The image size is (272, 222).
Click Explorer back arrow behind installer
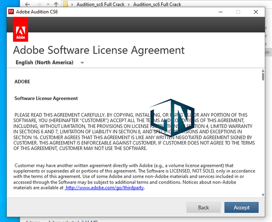(27, 4)
